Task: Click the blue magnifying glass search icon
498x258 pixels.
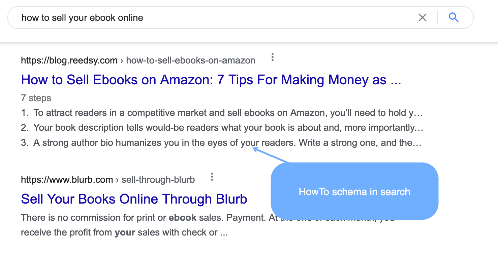Action: click(x=453, y=17)
